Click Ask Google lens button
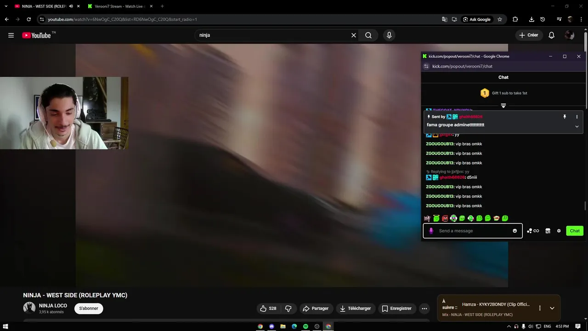Screen dimensions: 588x331 click(477, 19)
